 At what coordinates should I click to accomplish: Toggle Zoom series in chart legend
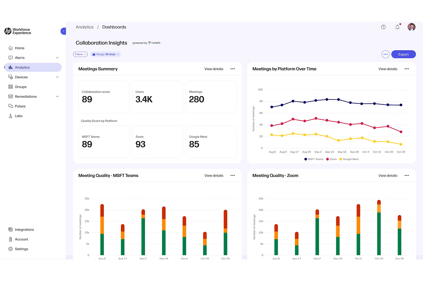coord(331,159)
